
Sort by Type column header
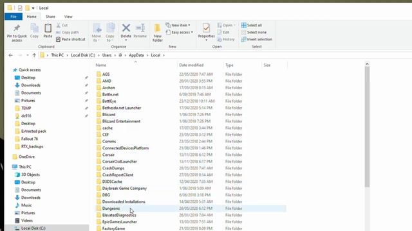(229, 65)
